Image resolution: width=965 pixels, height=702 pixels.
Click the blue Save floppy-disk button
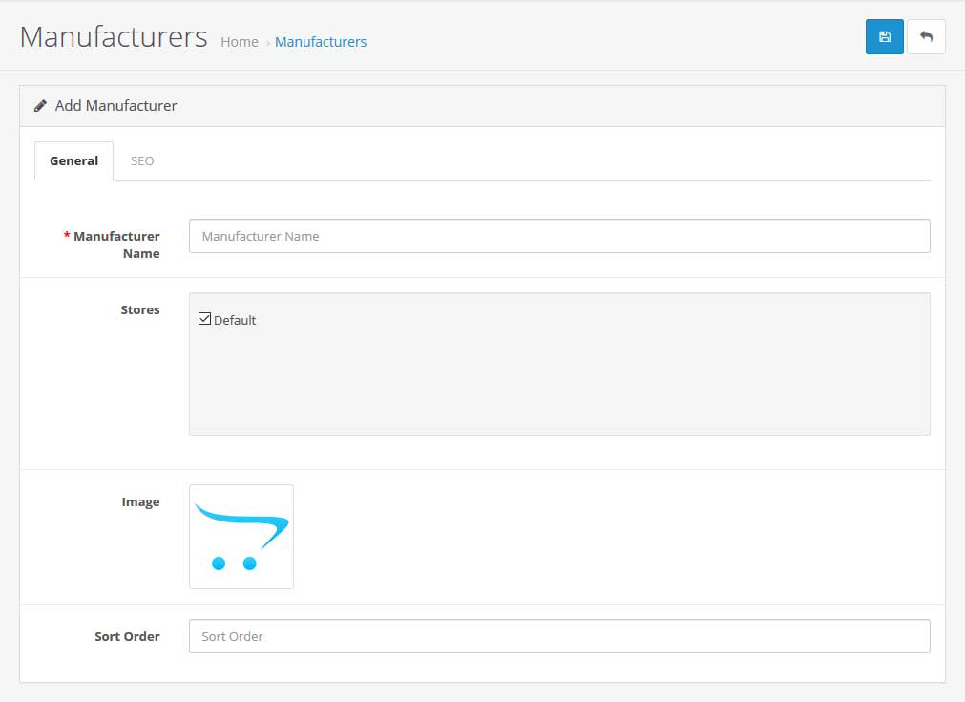(x=885, y=37)
